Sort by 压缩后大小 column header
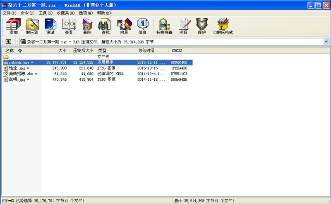This screenshot has height=204, width=331. [x=82, y=50]
